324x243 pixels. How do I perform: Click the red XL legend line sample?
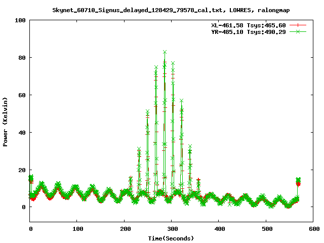pyautogui.click(x=298, y=25)
